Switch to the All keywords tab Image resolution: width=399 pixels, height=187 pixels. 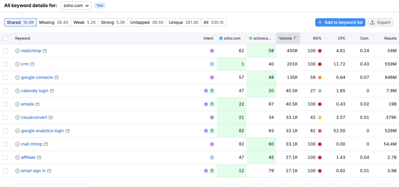[x=214, y=22]
